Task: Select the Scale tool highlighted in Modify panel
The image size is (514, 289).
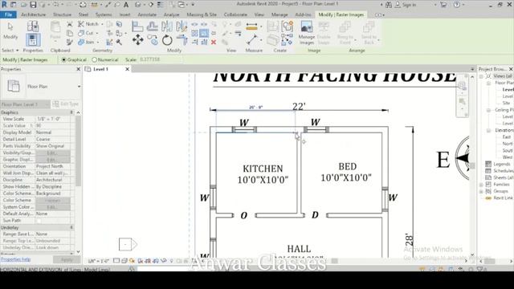Action: coord(204,33)
